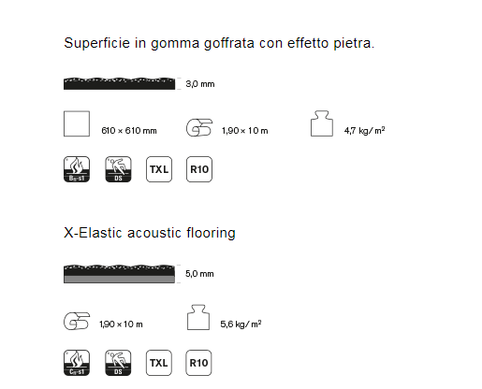The image size is (482, 389).
Task: Click the Bfl-s1 fire rating icon
Action: (77, 169)
